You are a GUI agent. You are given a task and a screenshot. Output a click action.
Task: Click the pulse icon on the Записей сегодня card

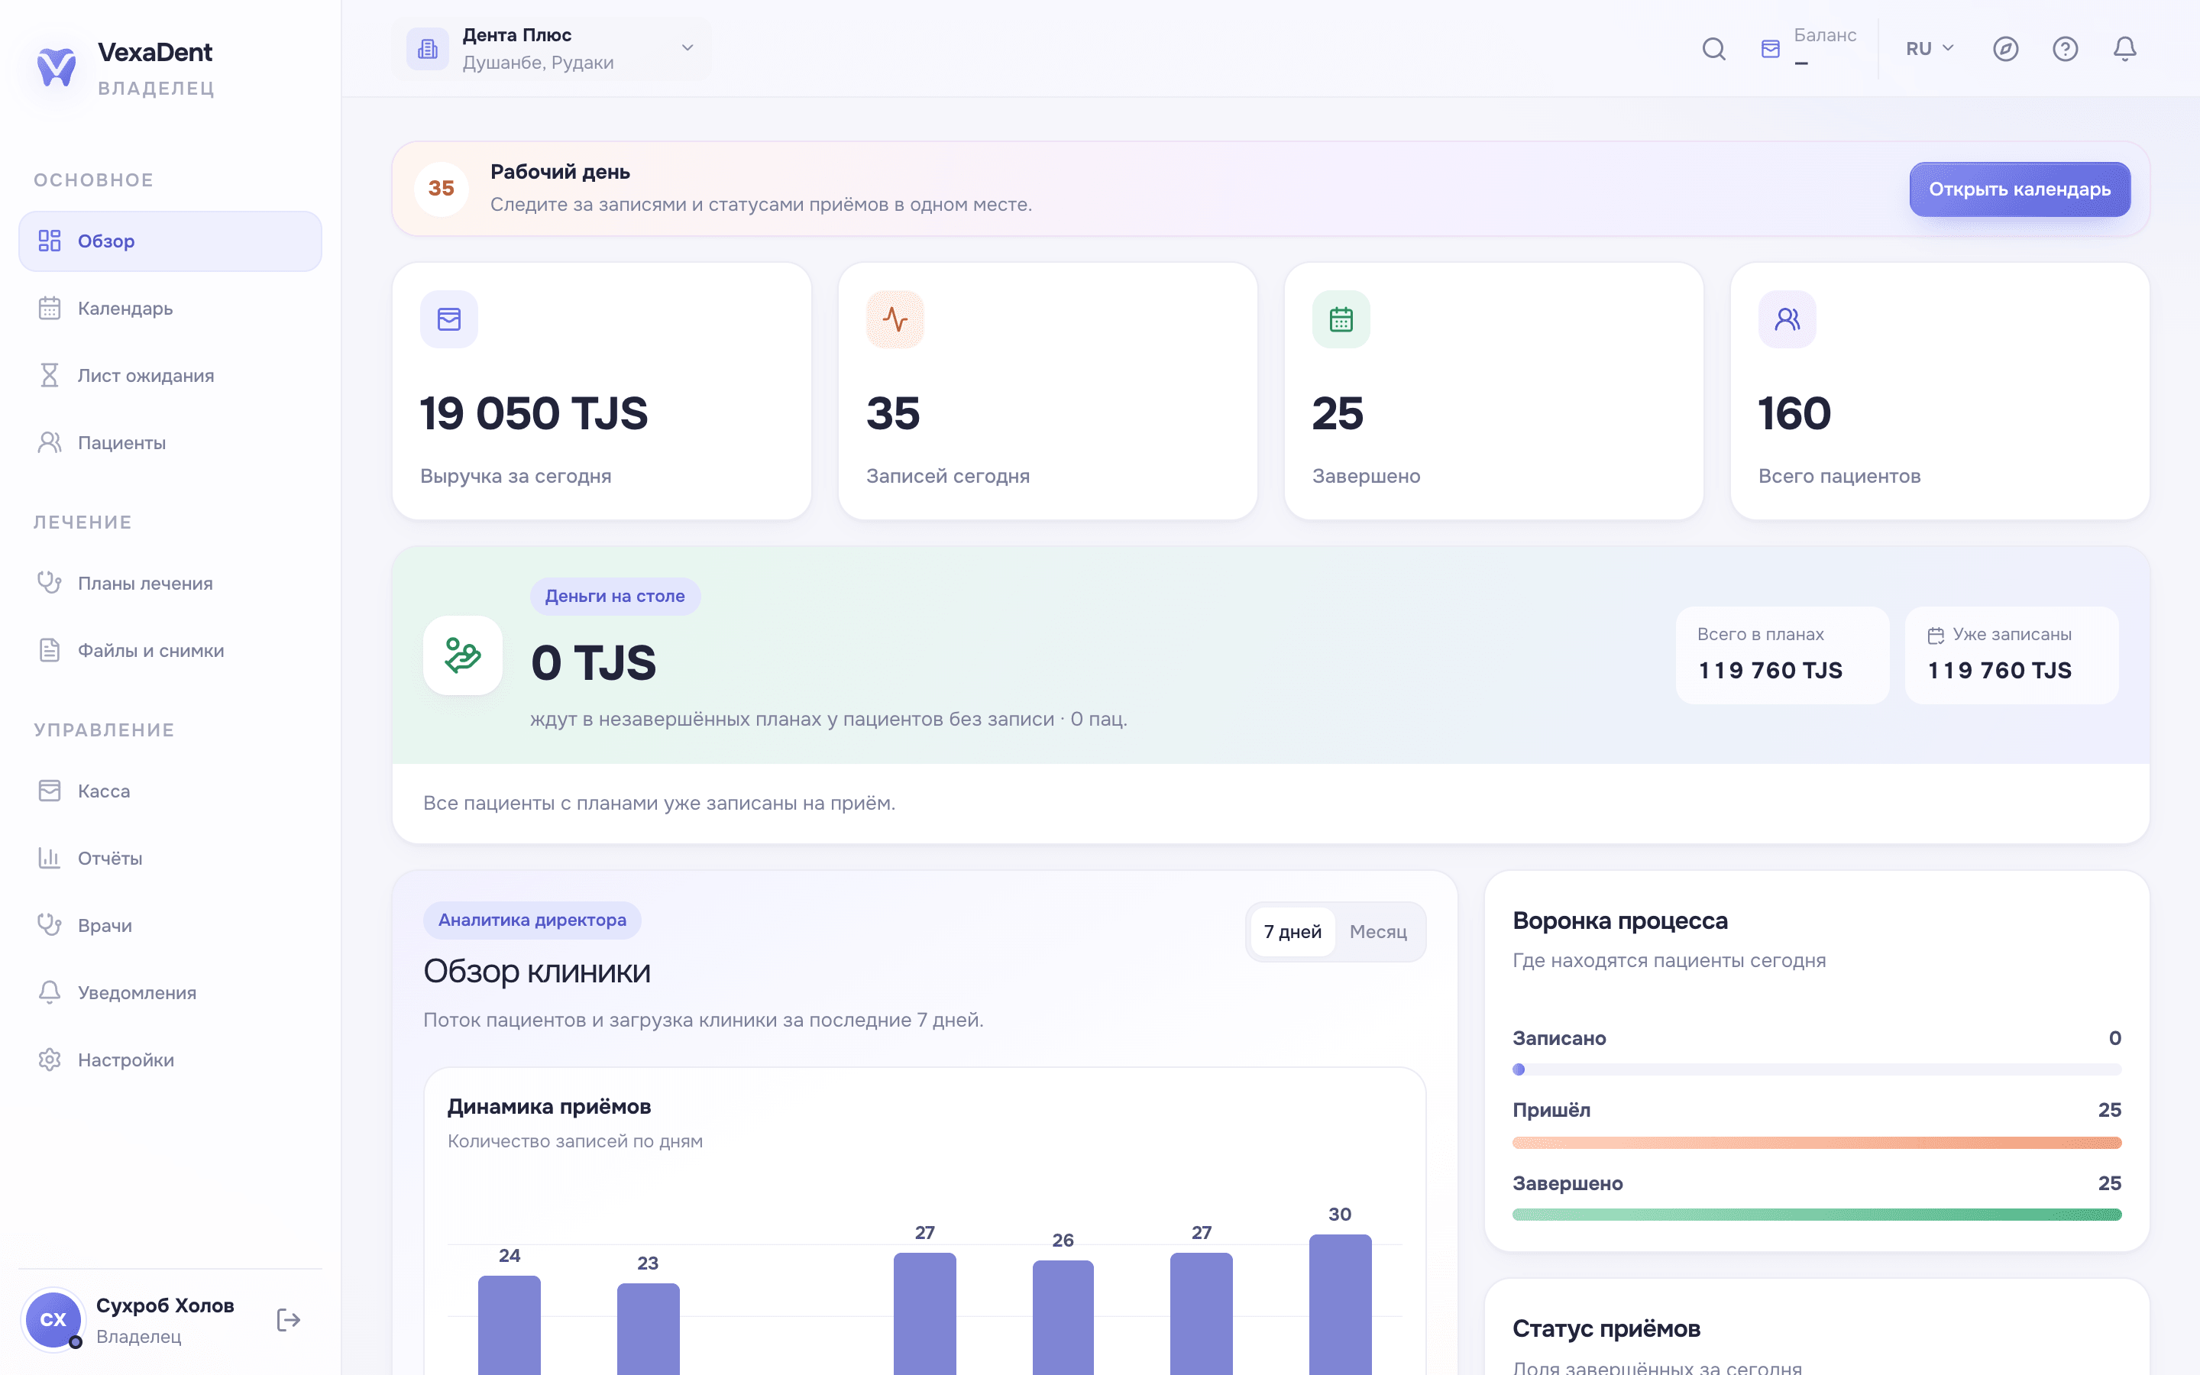click(x=895, y=319)
